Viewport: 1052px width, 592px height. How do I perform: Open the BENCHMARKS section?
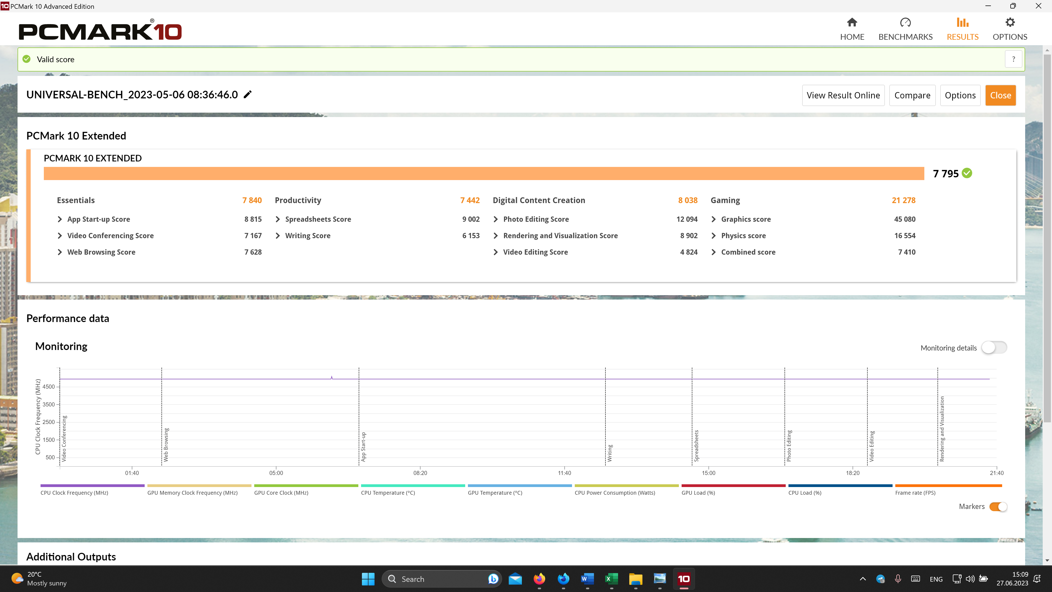click(x=905, y=29)
